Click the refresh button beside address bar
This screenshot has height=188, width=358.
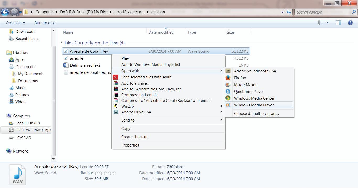(289, 12)
